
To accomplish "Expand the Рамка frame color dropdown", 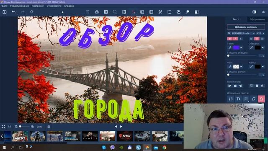I will click(x=263, y=67).
